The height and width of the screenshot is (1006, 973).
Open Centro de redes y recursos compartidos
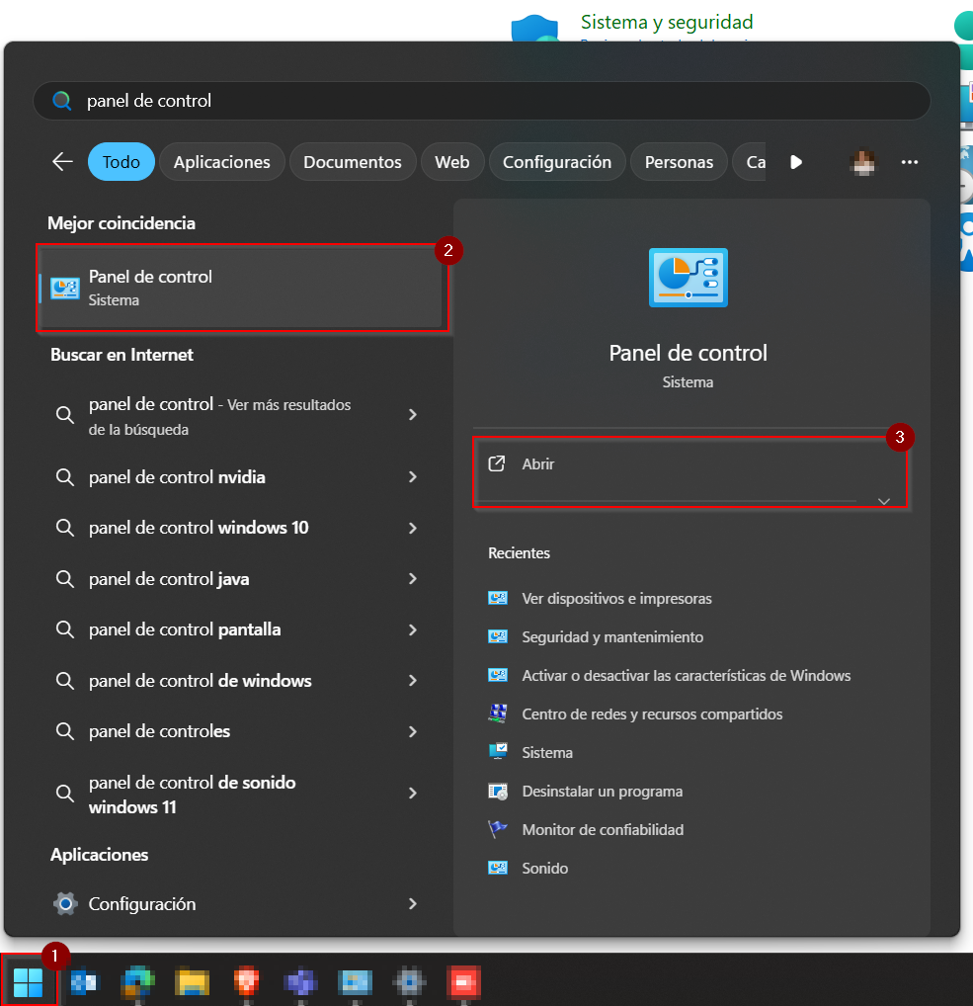(652, 714)
